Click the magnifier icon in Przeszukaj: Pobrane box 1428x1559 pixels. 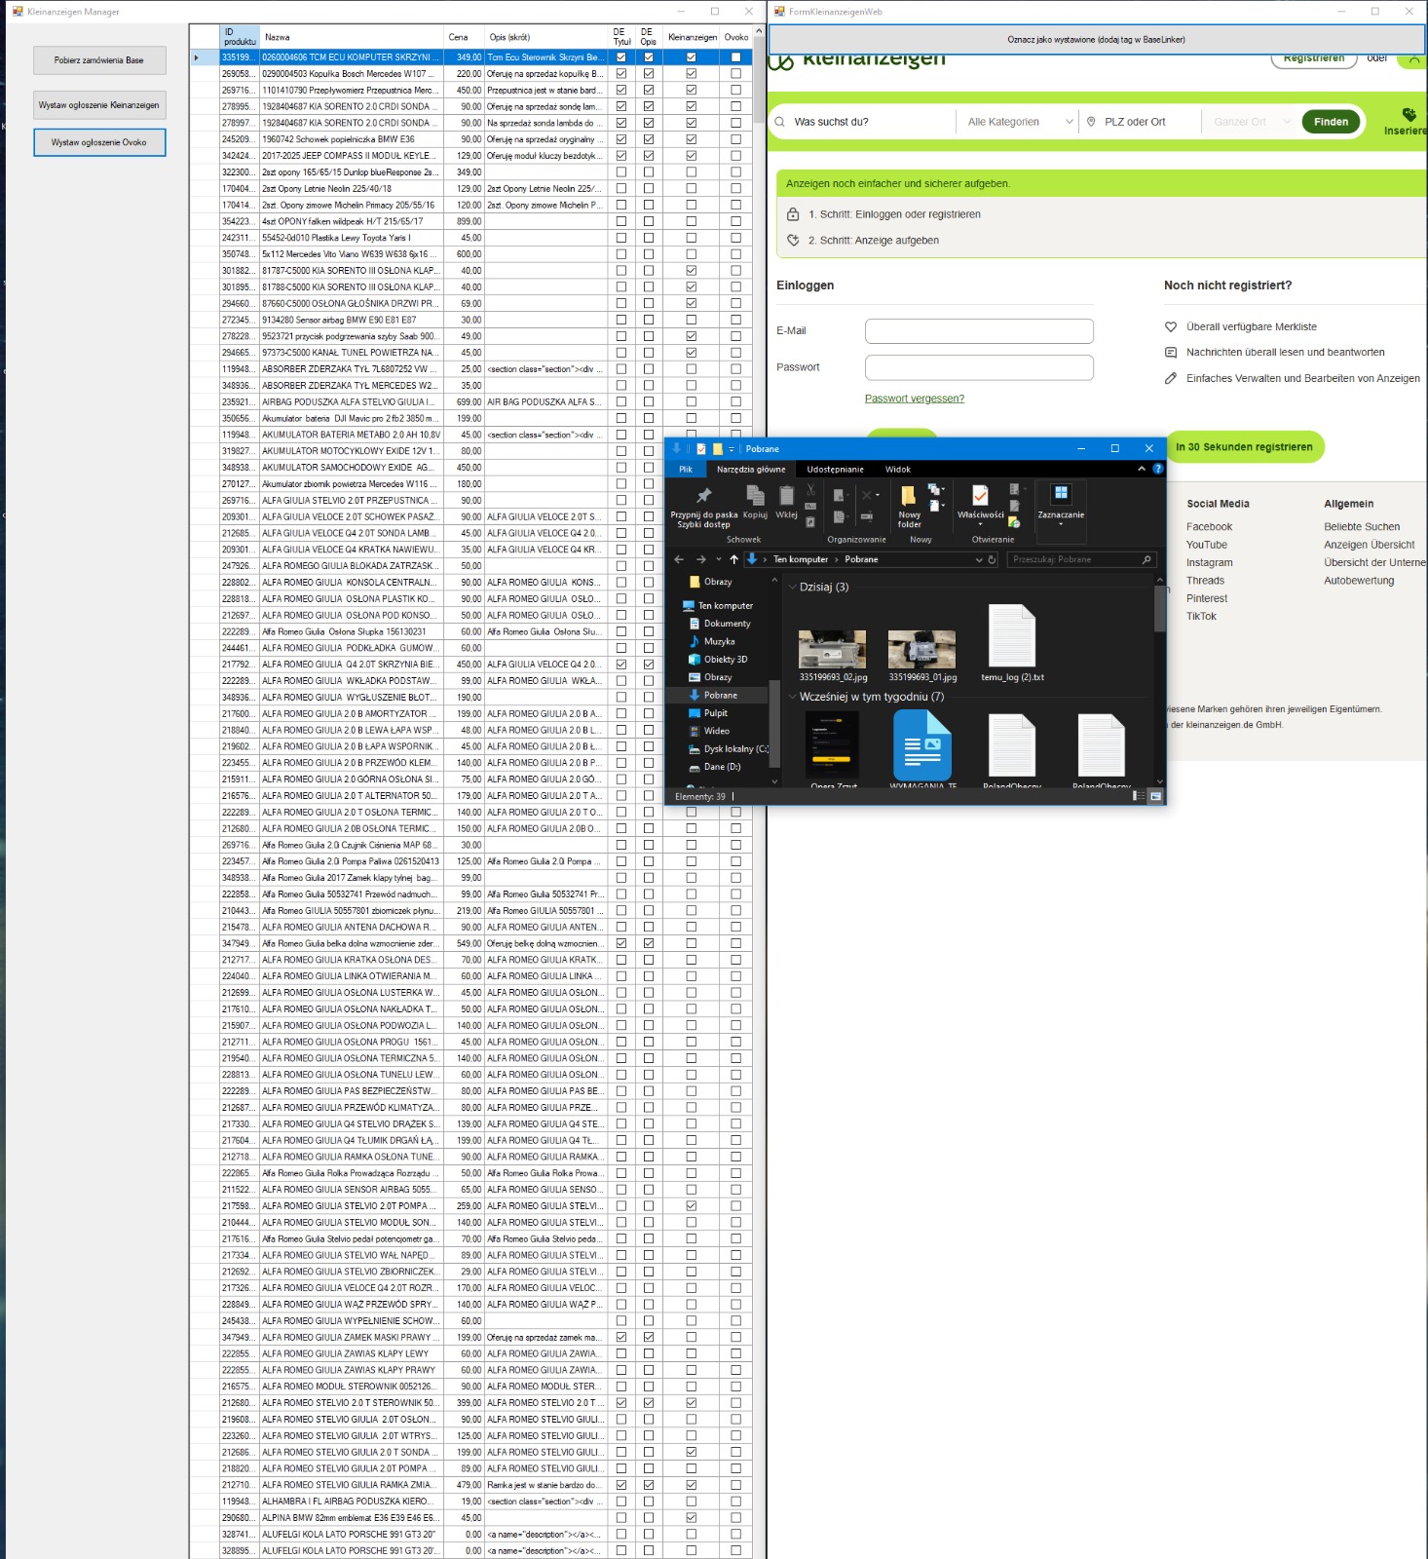pos(1146,559)
